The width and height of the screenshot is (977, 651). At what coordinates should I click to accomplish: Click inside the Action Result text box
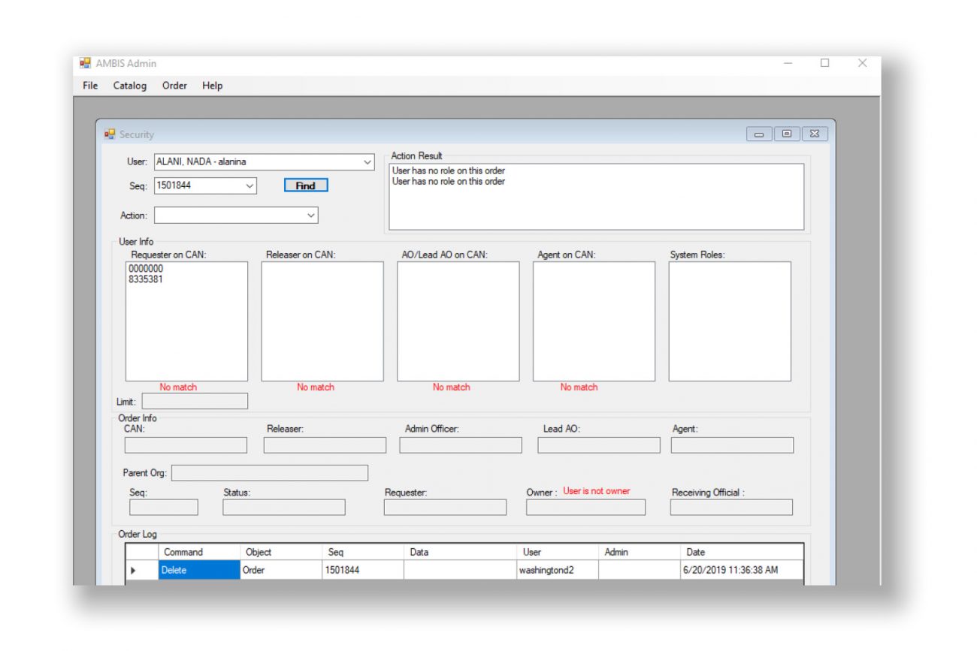coord(596,203)
